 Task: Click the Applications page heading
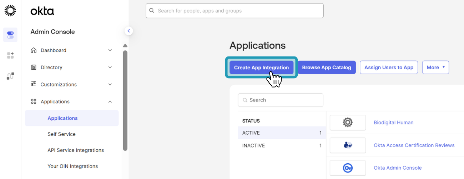[257, 46]
